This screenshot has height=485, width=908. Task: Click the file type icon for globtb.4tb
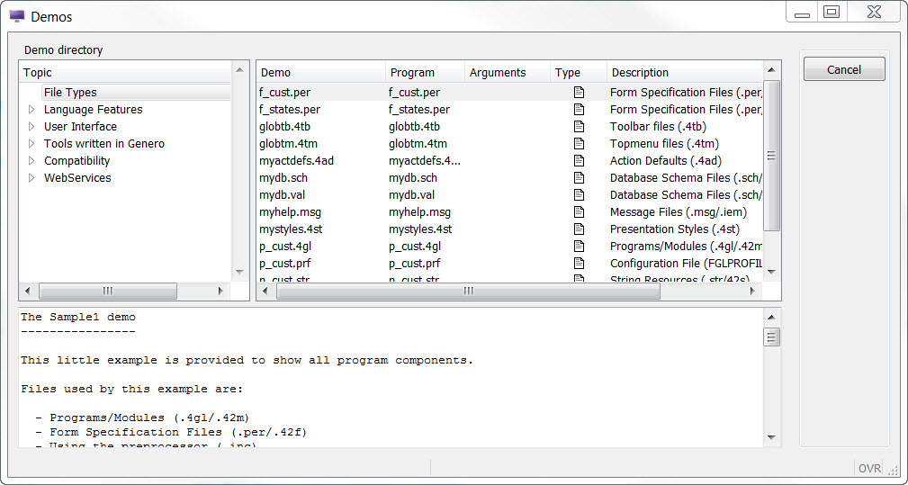[579, 126]
